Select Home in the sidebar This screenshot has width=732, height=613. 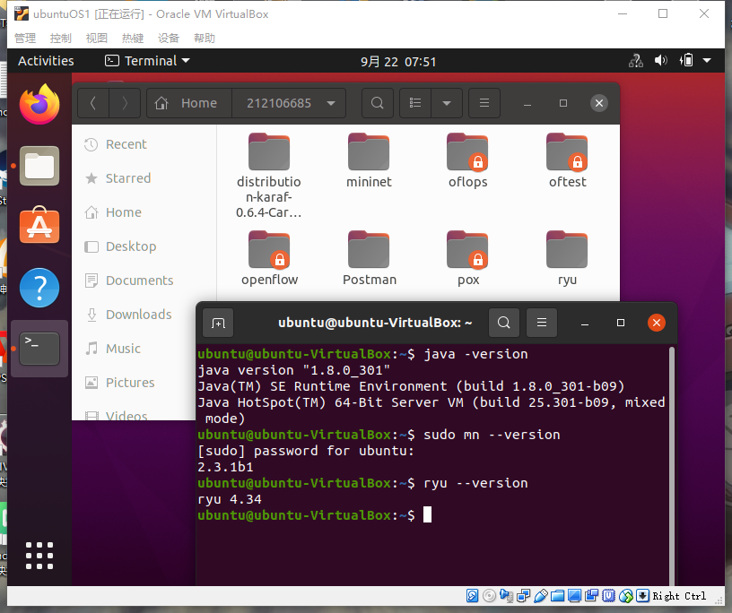[144, 212]
